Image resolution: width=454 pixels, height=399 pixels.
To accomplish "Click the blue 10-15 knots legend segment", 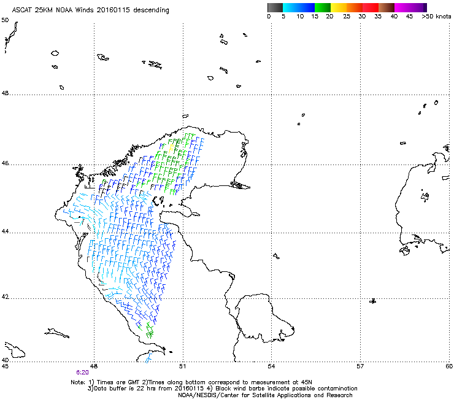I will pos(307,7).
